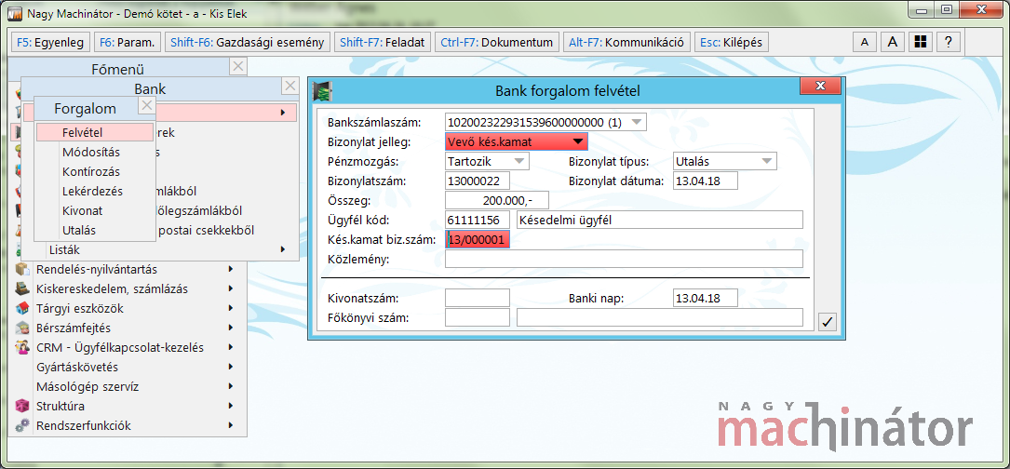Select Kivonat in the Forgalom menu
The height and width of the screenshot is (469, 1010).
coord(95,210)
